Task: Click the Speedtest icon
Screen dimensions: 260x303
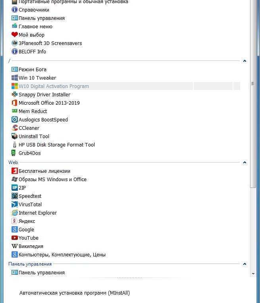Action: 14,196
